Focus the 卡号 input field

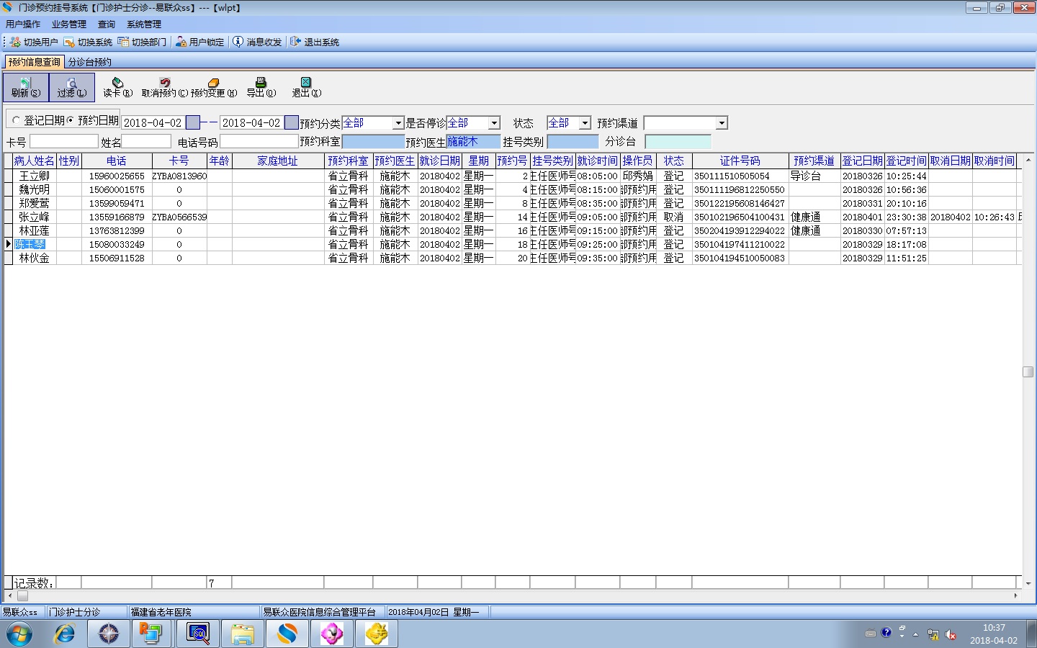63,142
